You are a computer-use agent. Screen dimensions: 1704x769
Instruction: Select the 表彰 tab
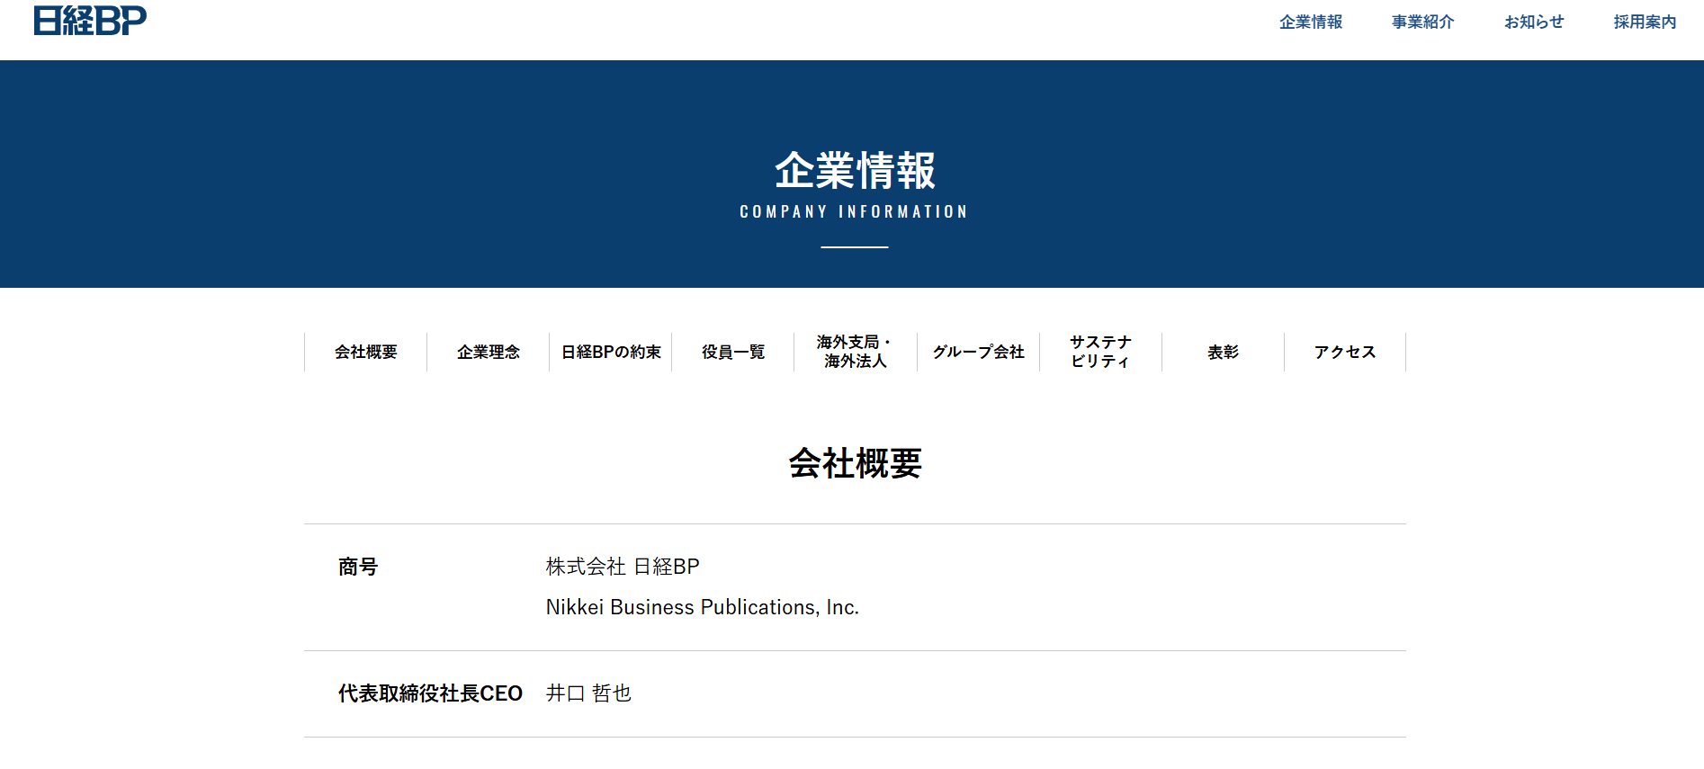[1224, 352]
